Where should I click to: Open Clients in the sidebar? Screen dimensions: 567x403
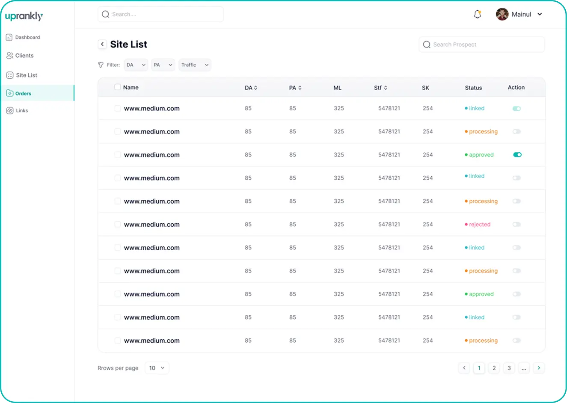coord(24,56)
